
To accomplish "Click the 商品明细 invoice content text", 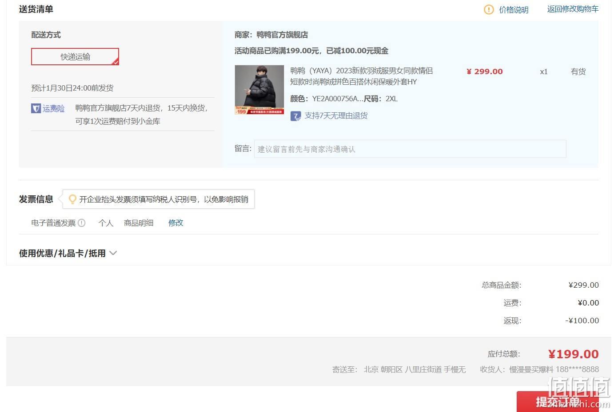I will (x=139, y=223).
